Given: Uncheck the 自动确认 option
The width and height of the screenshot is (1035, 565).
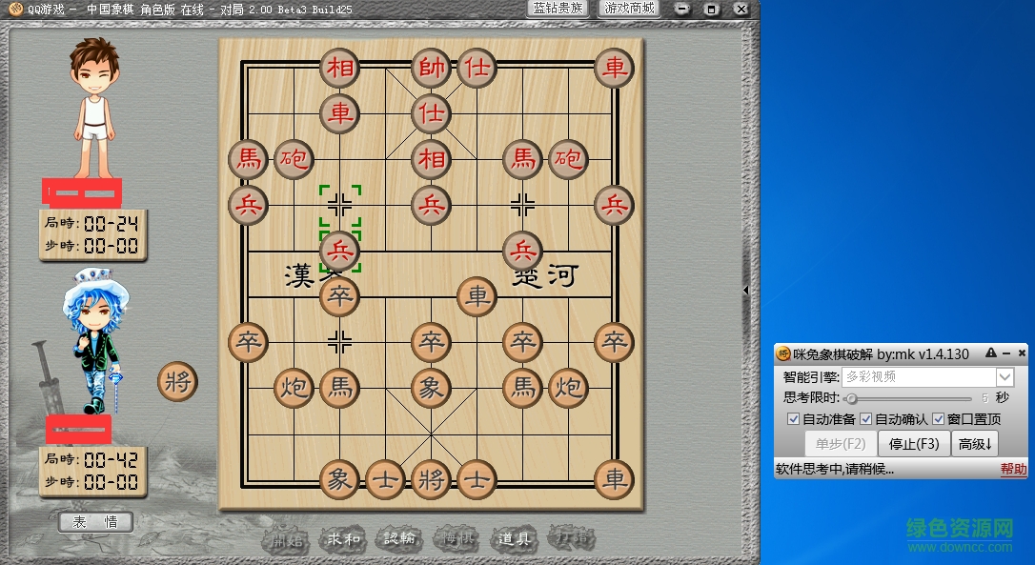Looking at the screenshot, I should point(865,419).
